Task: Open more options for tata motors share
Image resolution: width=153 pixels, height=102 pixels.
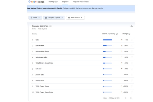Action: click(132, 52)
